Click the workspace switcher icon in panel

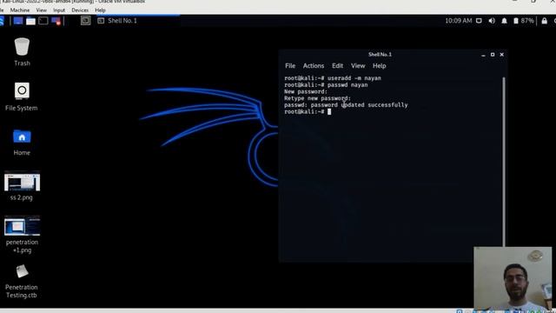[x=85, y=21]
